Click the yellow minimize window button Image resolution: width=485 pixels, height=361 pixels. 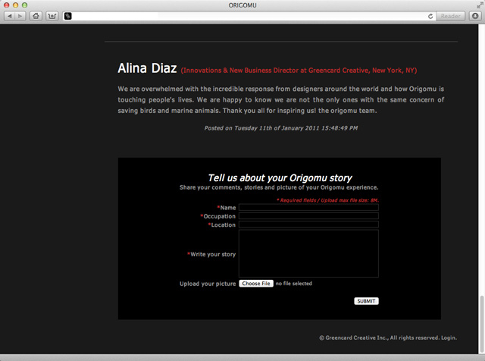pos(15,5)
